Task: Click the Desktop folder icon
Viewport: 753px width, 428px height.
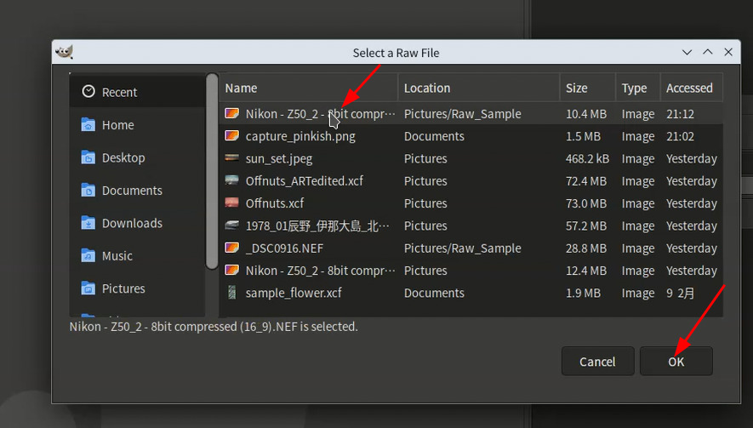Action: click(88, 157)
